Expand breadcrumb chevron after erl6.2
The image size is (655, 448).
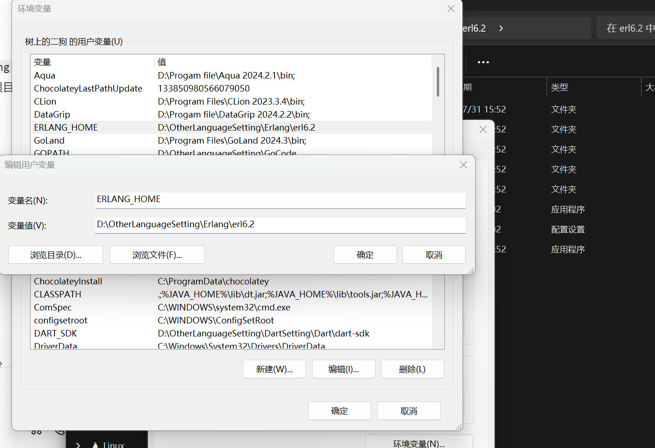click(x=501, y=28)
